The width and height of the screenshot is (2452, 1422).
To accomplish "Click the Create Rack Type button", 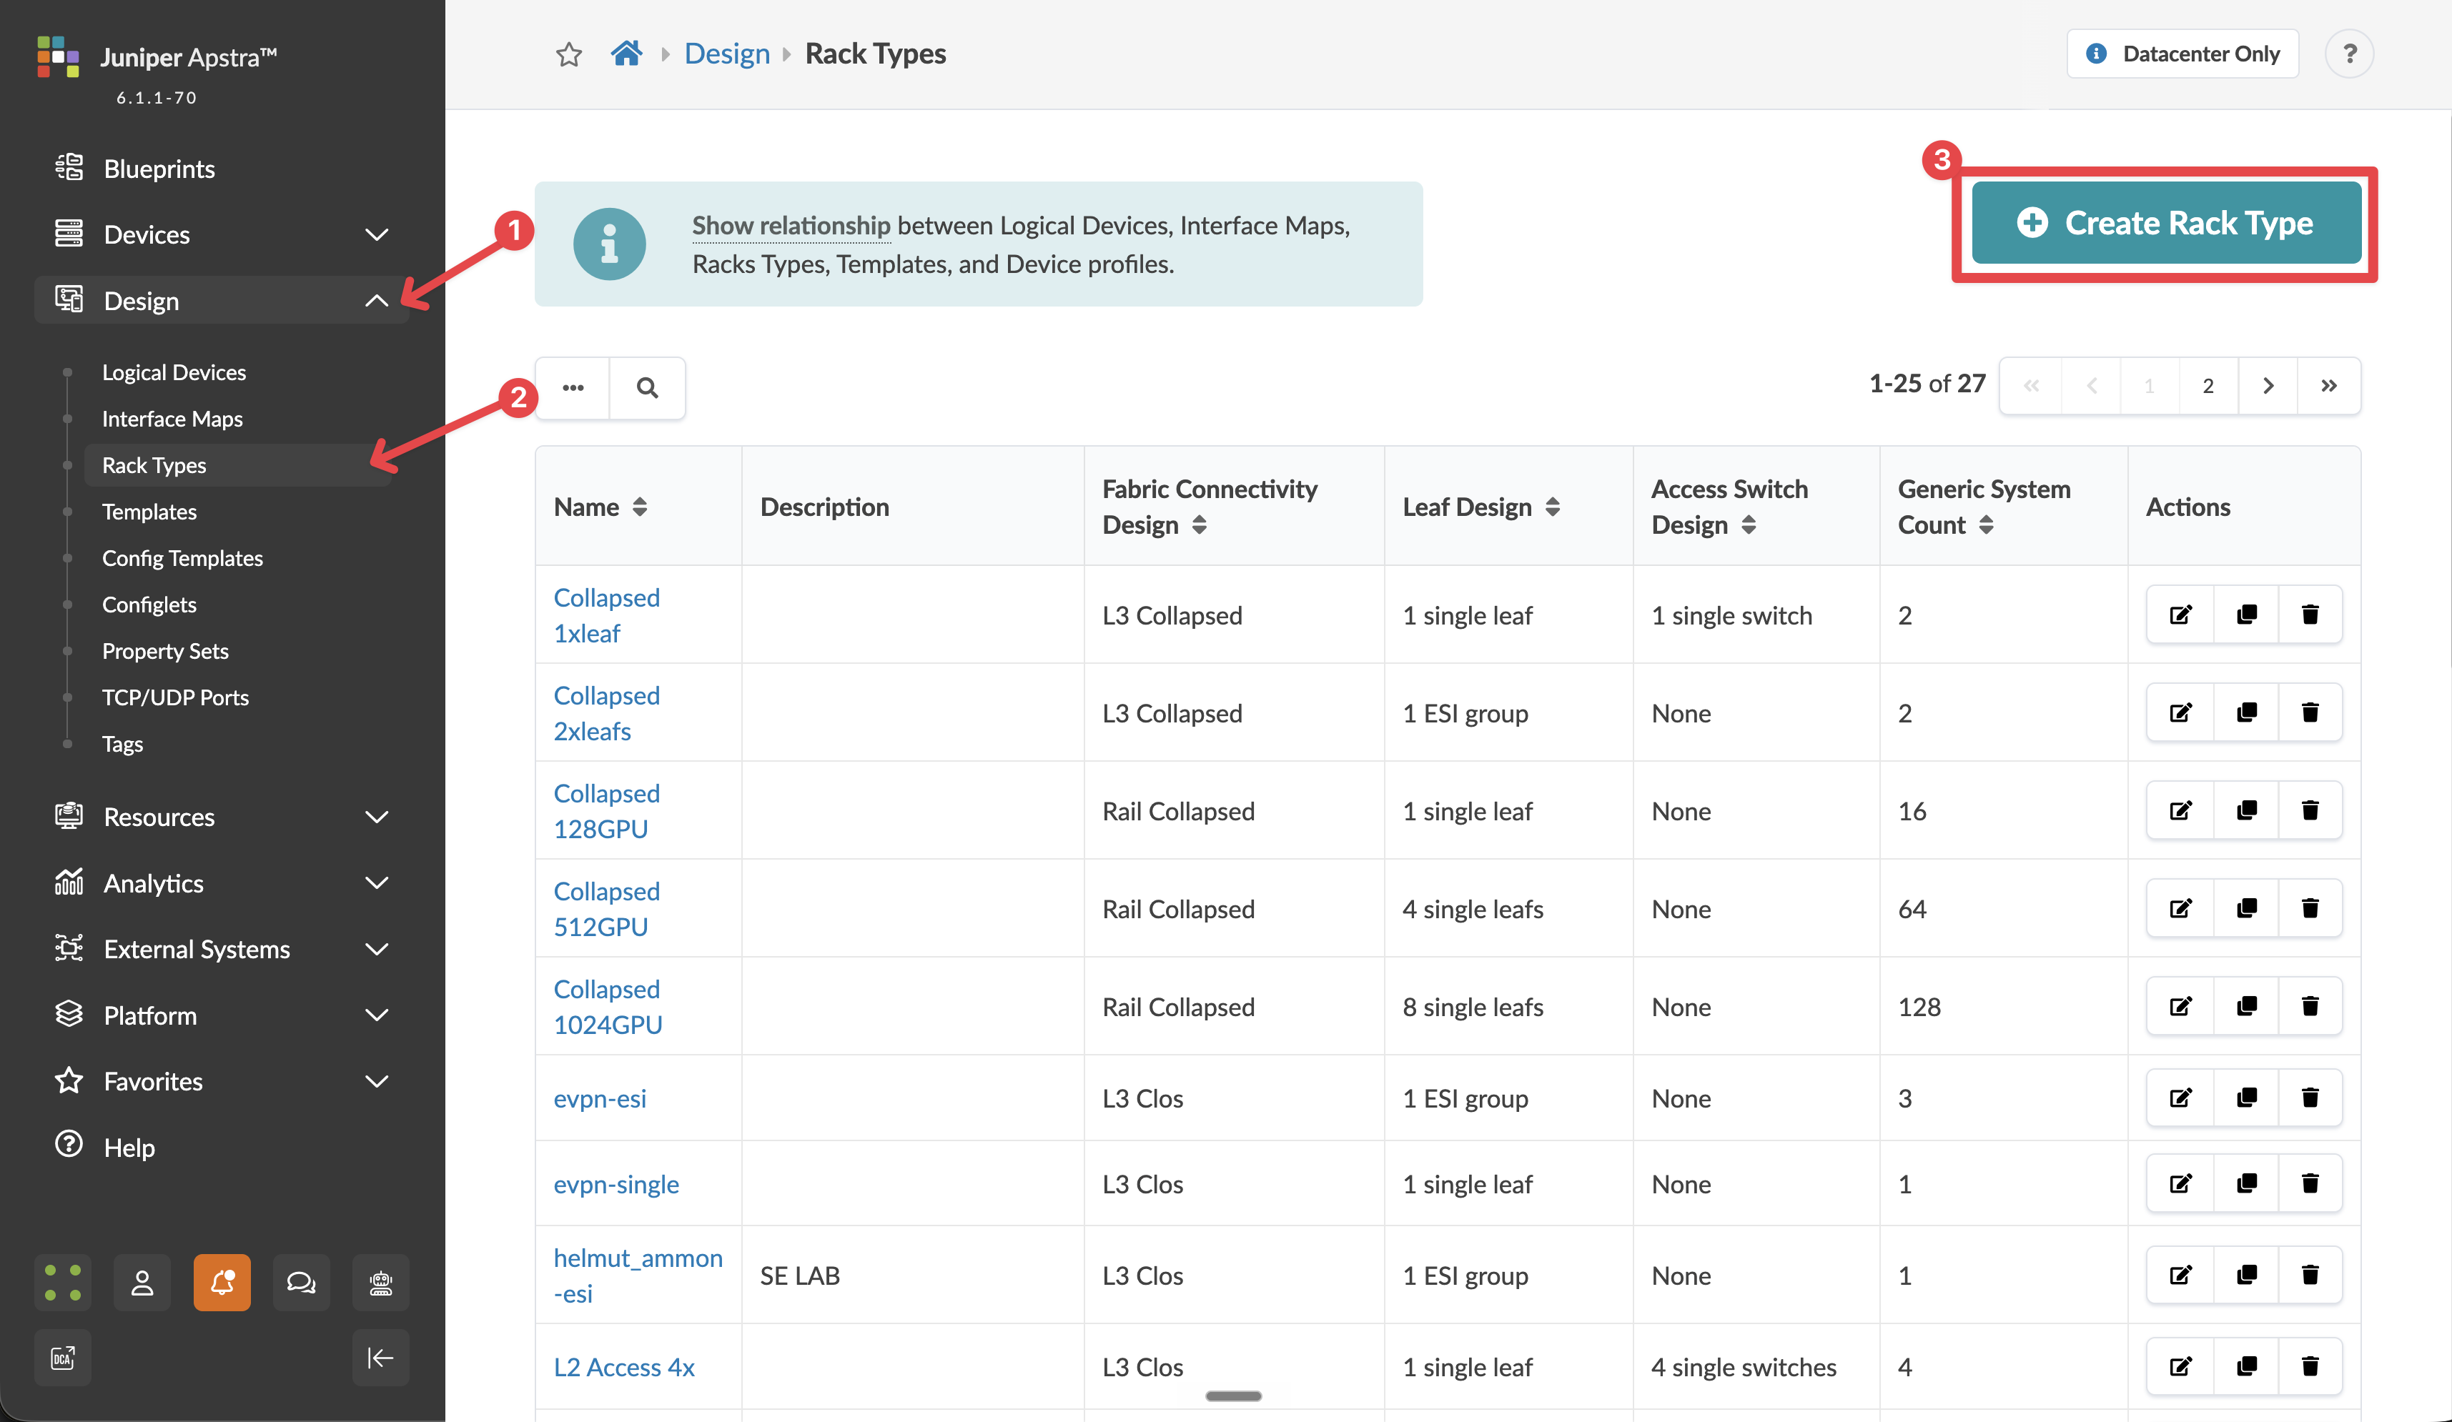I will click(x=2166, y=223).
